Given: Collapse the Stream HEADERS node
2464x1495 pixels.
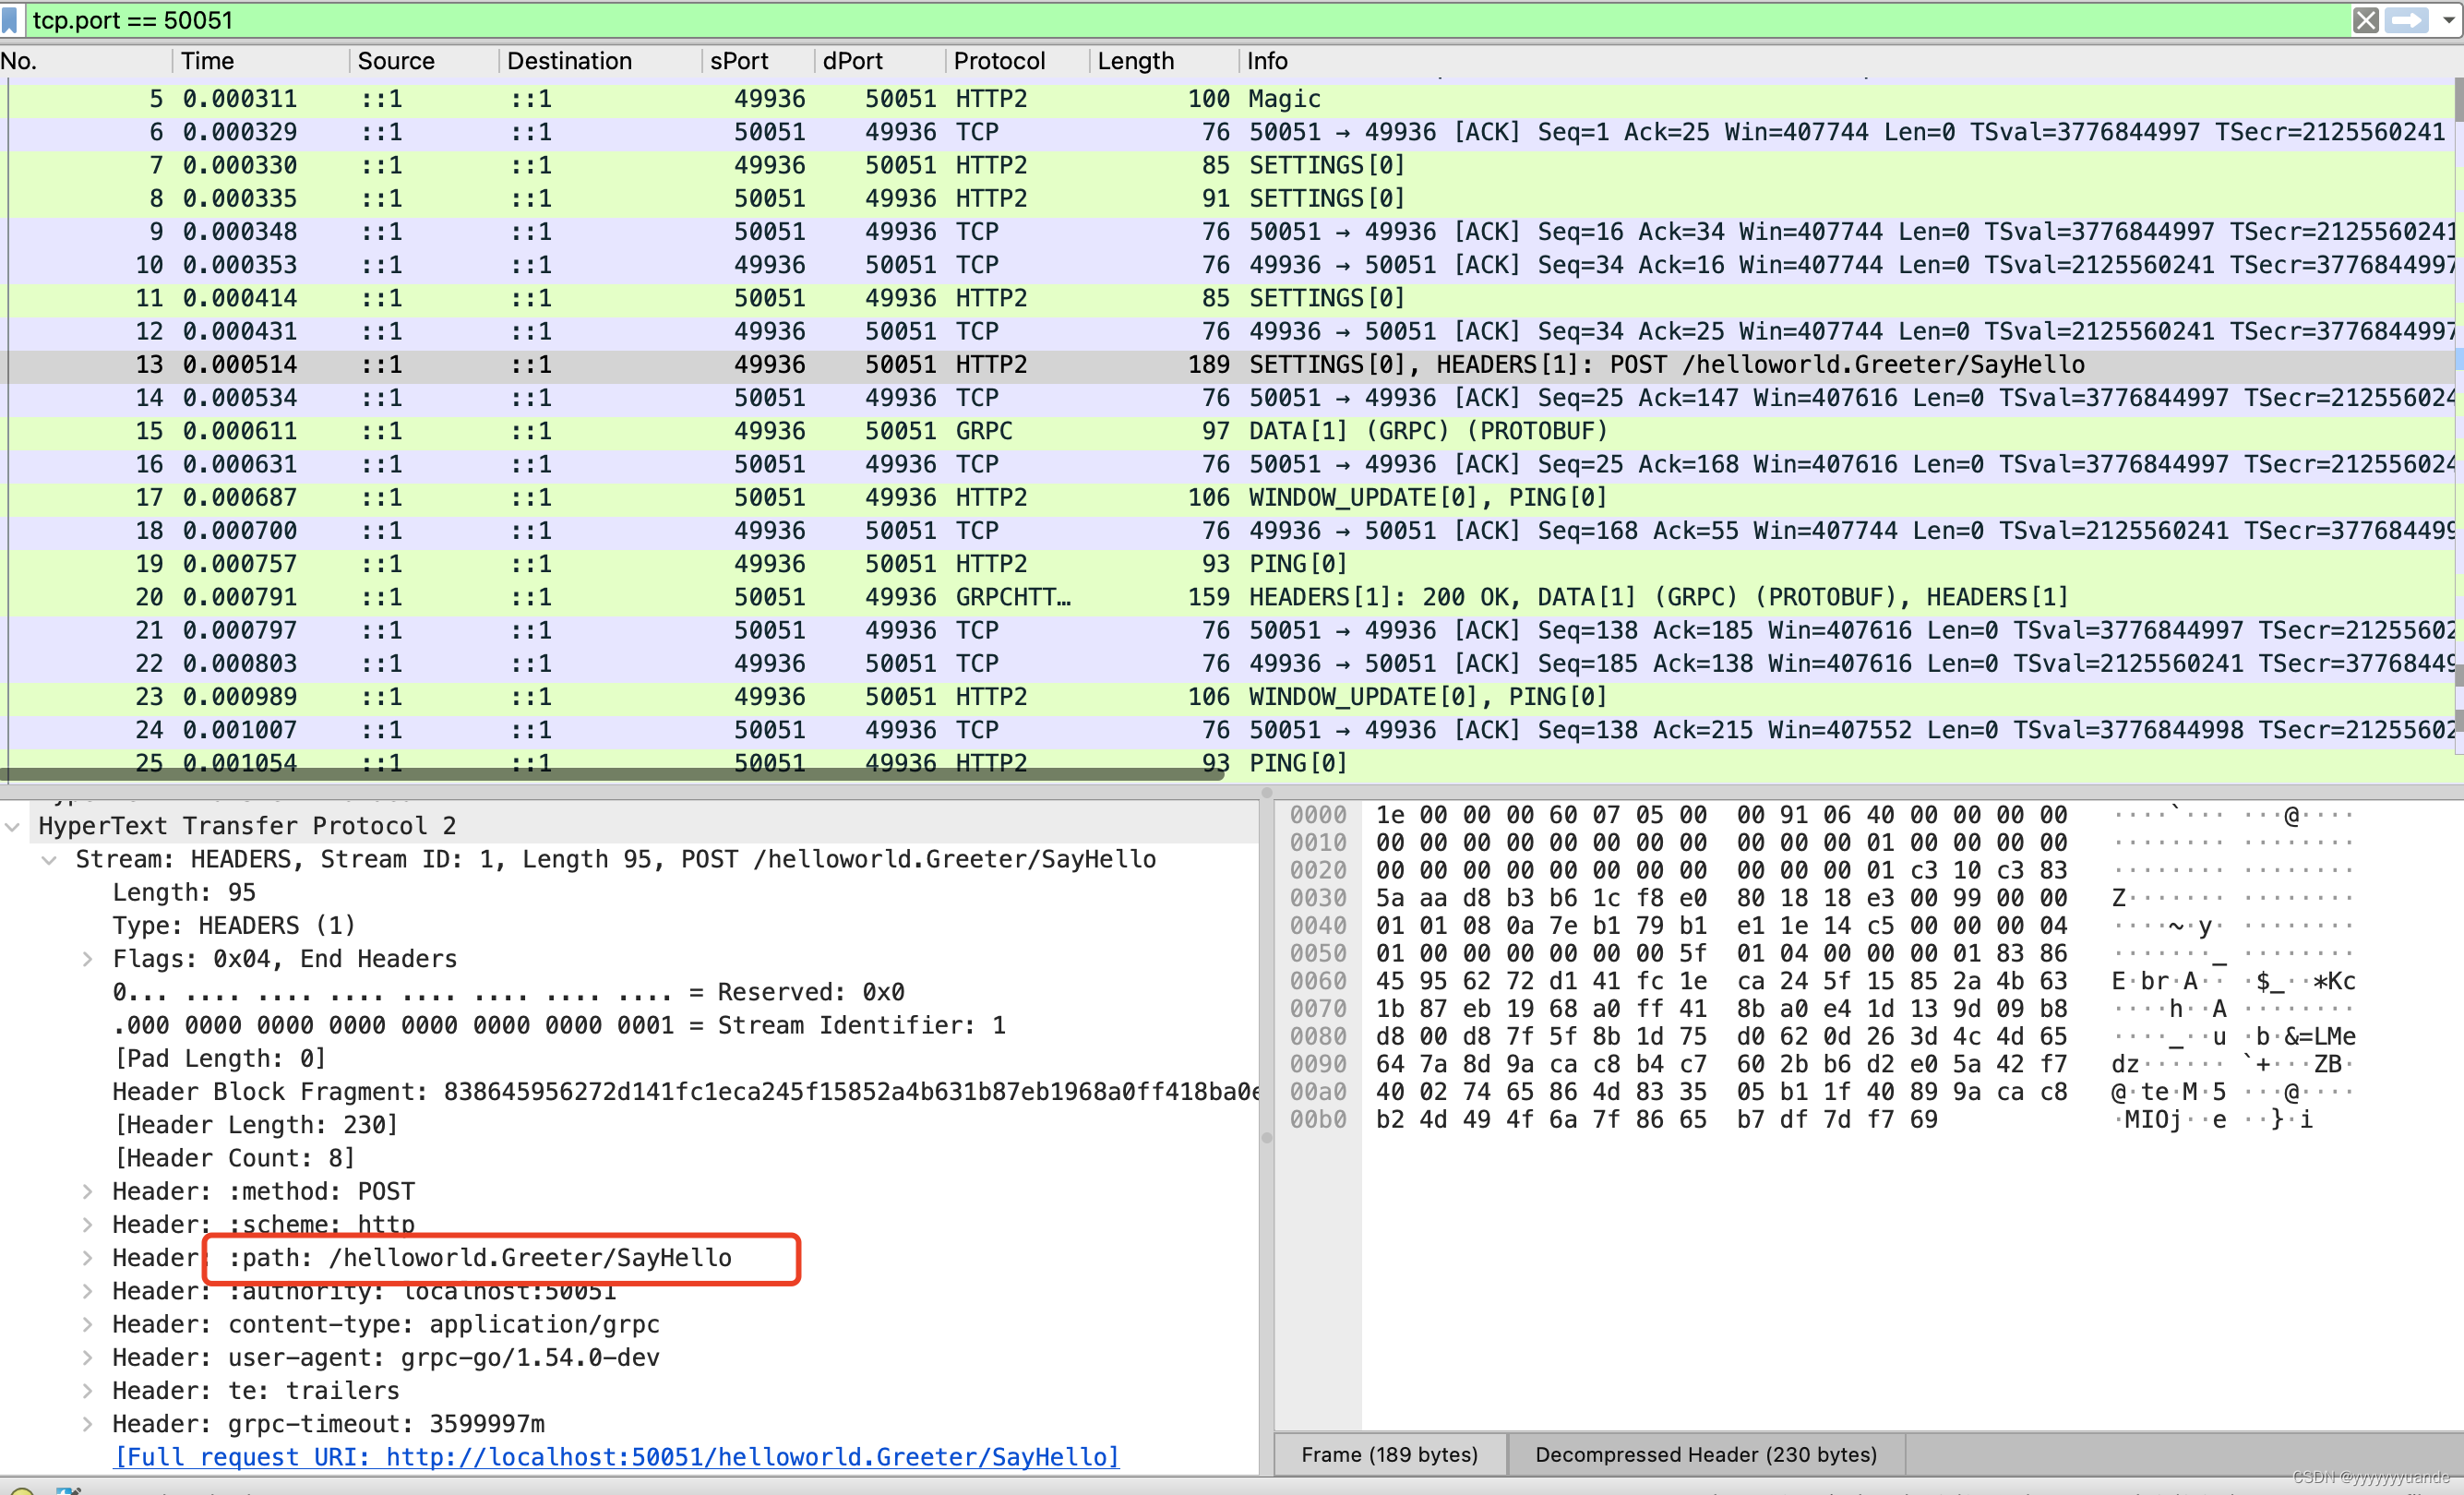Looking at the screenshot, I should point(49,859).
